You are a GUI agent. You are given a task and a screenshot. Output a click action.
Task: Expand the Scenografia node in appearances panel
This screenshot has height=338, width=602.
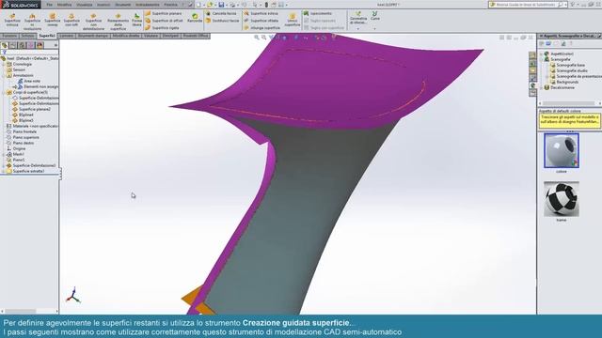click(x=542, y=60)
